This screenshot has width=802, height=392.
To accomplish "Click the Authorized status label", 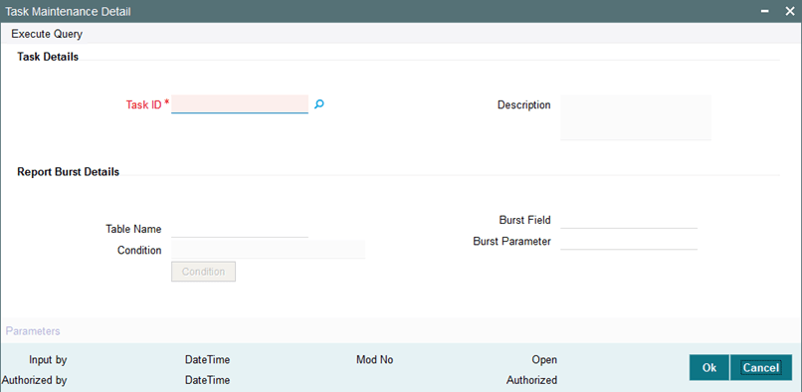I will pyautogui.click(x=532, y=380).
